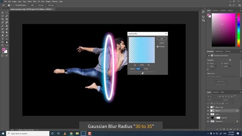Click the Gaussian Blur preview thumbnail

pos(142,50)
